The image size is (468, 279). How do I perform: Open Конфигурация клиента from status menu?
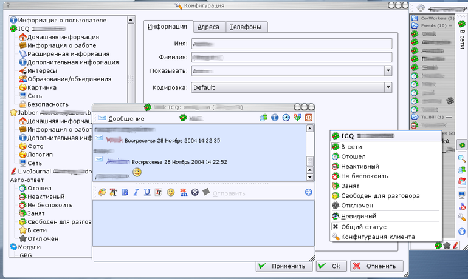click(385, 237)
